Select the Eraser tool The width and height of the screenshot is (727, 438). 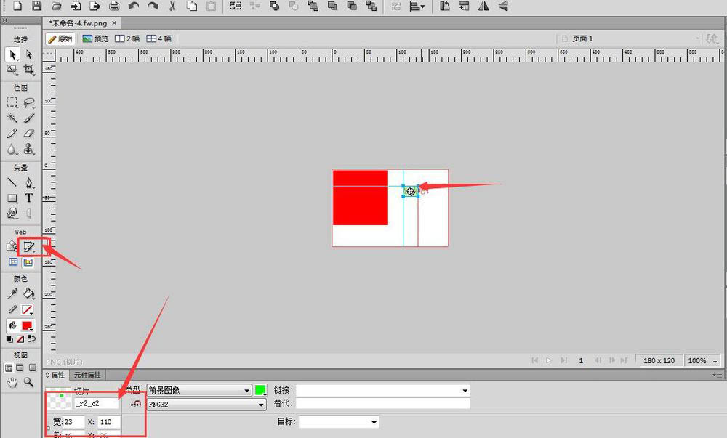29,134
